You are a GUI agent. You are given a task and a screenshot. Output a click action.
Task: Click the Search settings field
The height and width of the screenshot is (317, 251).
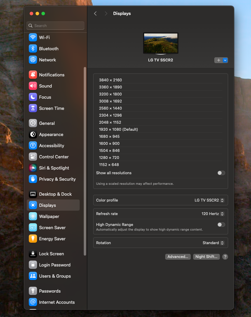pyautogui.click(x=55, y=26)
